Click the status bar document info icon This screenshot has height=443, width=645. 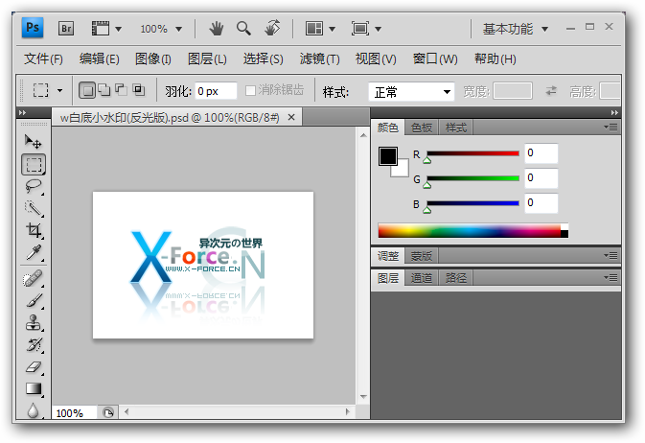point(108,412)
